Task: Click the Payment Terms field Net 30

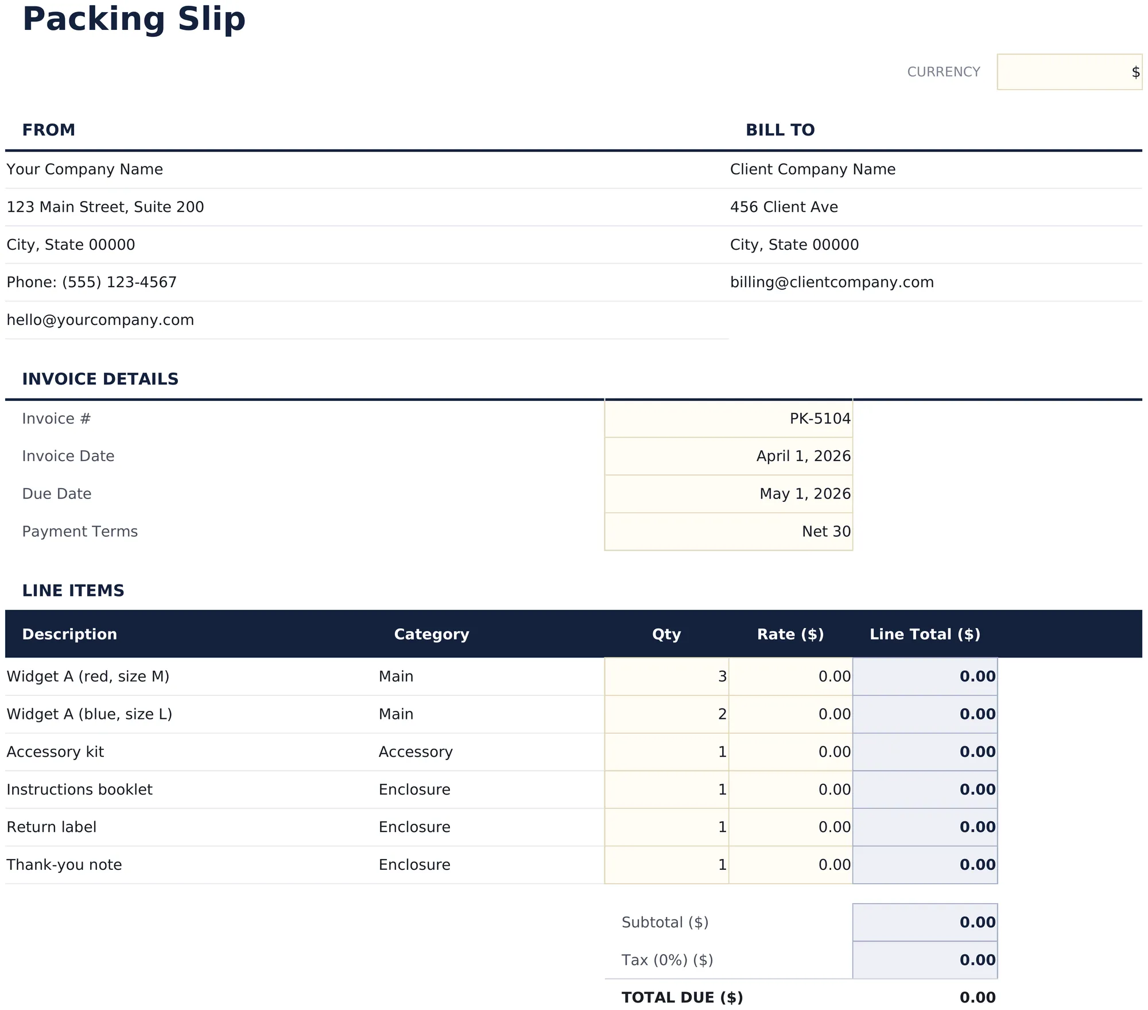Action: coord(728,531)
